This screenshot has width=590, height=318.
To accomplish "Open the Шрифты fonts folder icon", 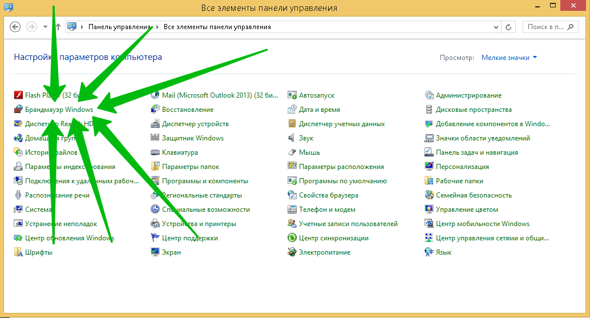I will 18,252.
